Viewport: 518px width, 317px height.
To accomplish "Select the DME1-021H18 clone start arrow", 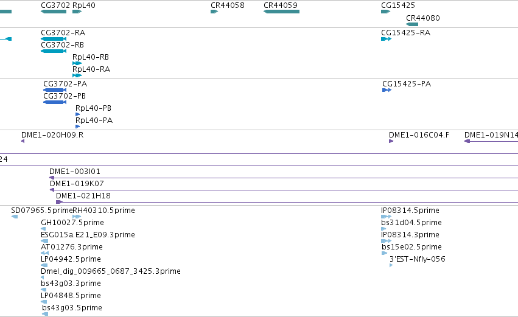I will point(59,202).
